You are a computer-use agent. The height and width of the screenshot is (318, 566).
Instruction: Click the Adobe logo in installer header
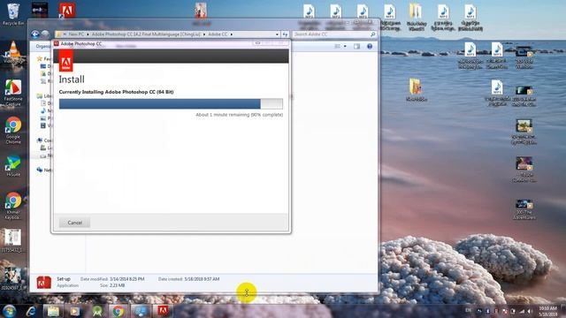tap(65, 61)
